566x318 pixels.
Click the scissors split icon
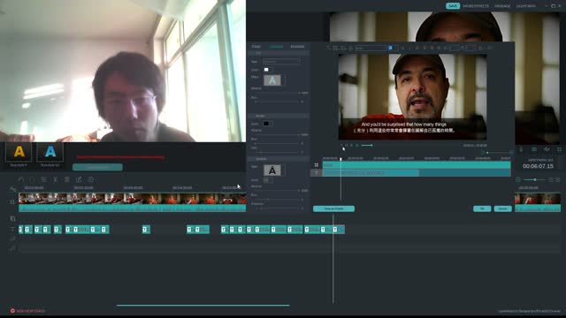[55, 179]
